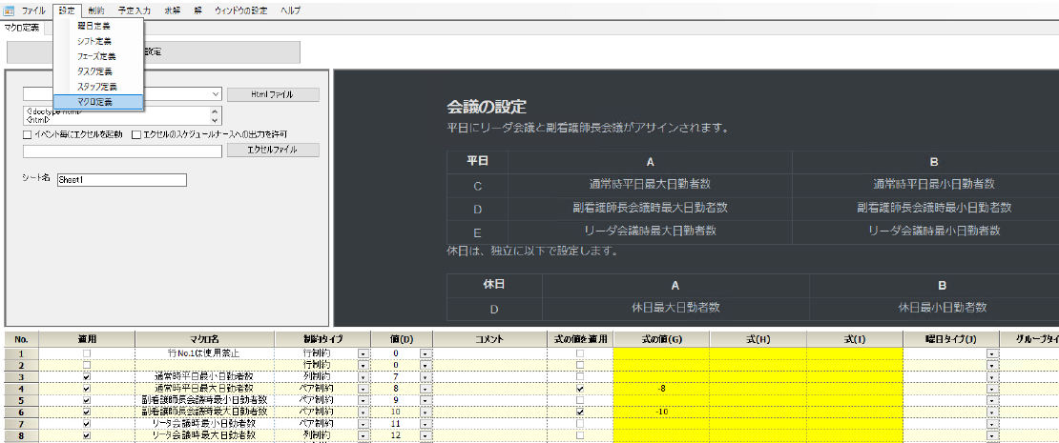Open 値(D) dropdown in row 1

click(425, 353)
